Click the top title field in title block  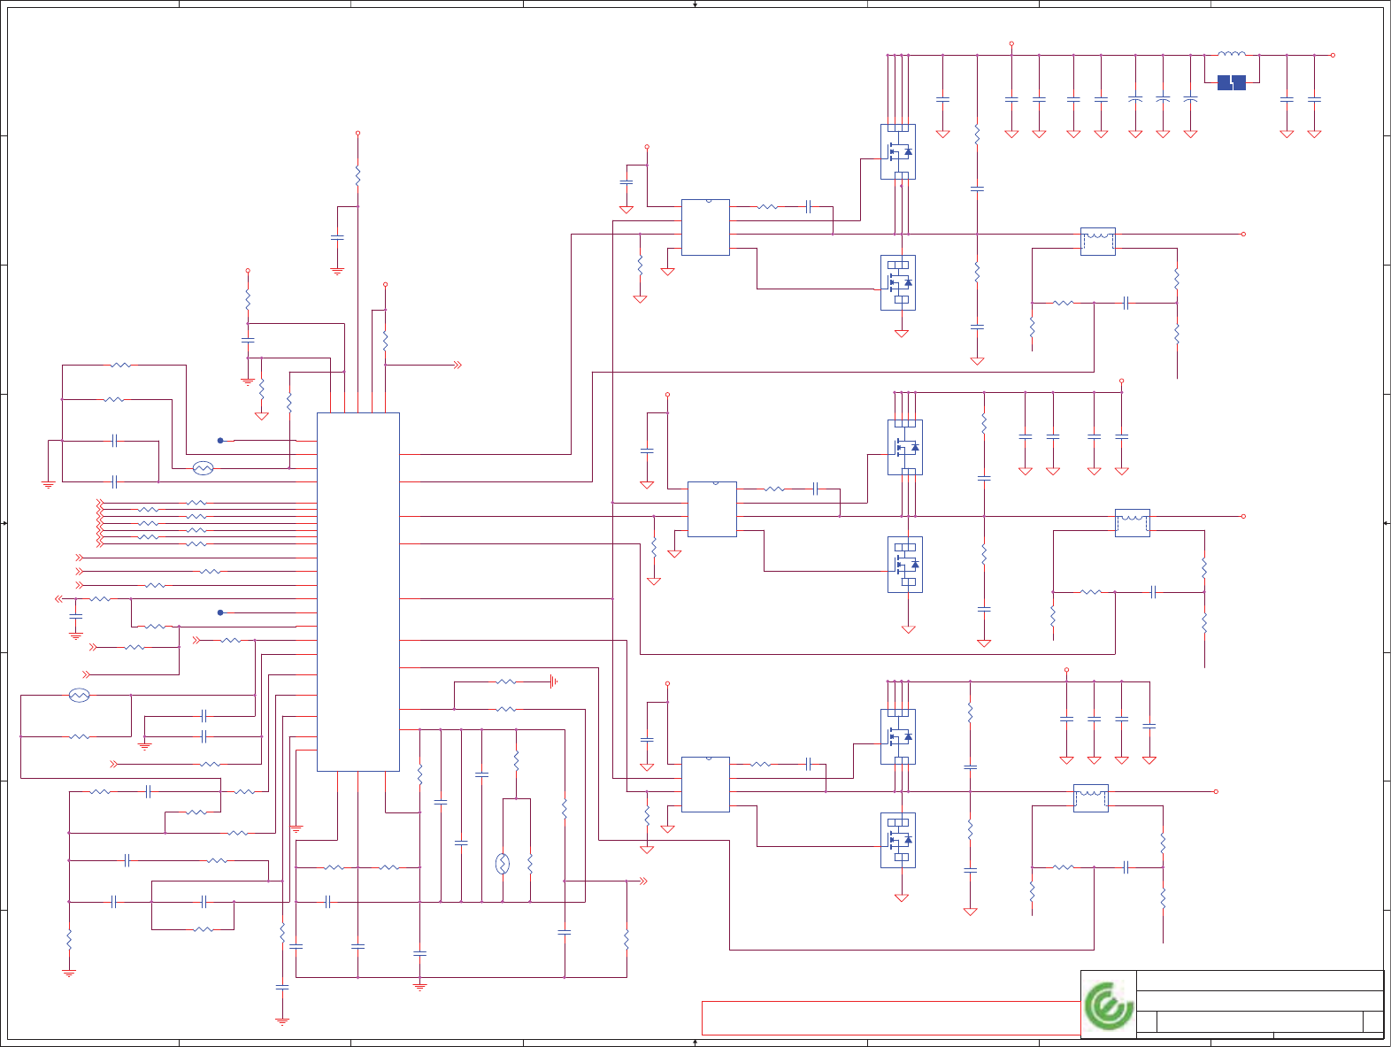click(1259, 981)
